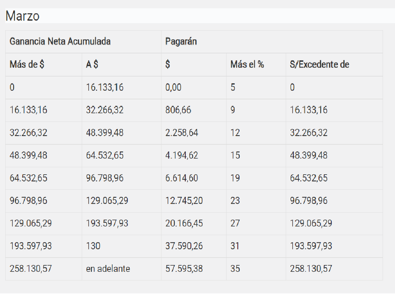
Task: Click the 15 percent cell
Action: point(235,155)
